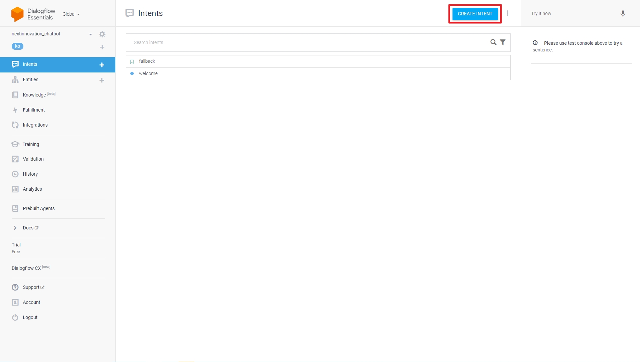Open the Global region dropdown
The height and width of the screenshot is (362, 640).
pyautogui.click(x=71, y=14)
